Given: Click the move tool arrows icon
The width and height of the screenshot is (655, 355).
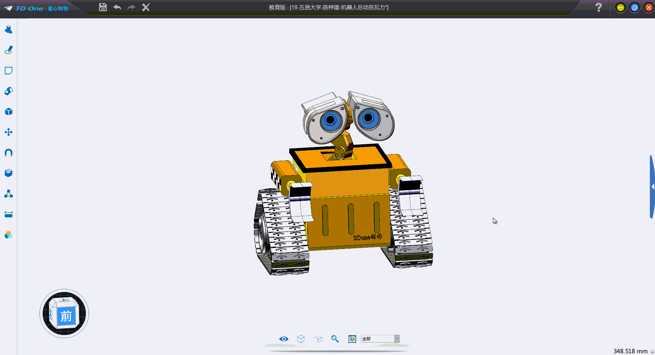Looking at the screenshot, I should pos(9,132).
